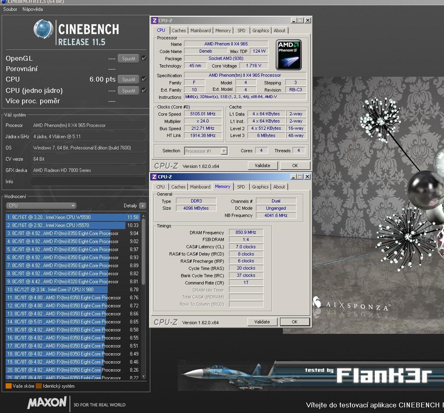
Task: Click the Command Rate value 1T
Action: click(246, 282)
